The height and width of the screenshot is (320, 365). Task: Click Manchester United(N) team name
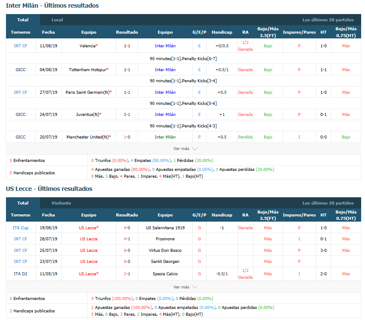click(88, 137)
